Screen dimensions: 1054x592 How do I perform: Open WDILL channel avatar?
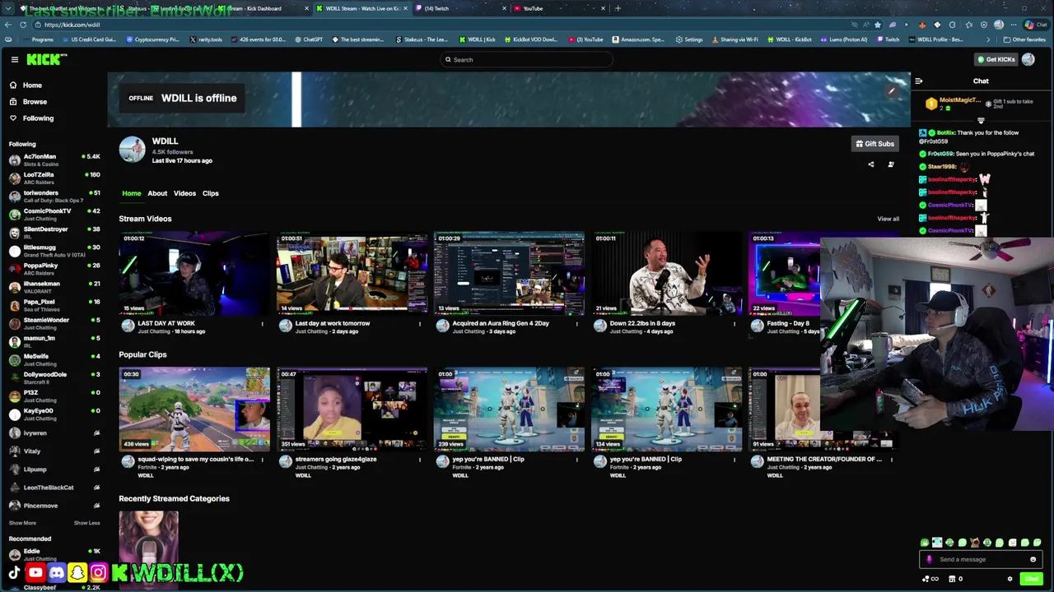(x=132, y=150)
